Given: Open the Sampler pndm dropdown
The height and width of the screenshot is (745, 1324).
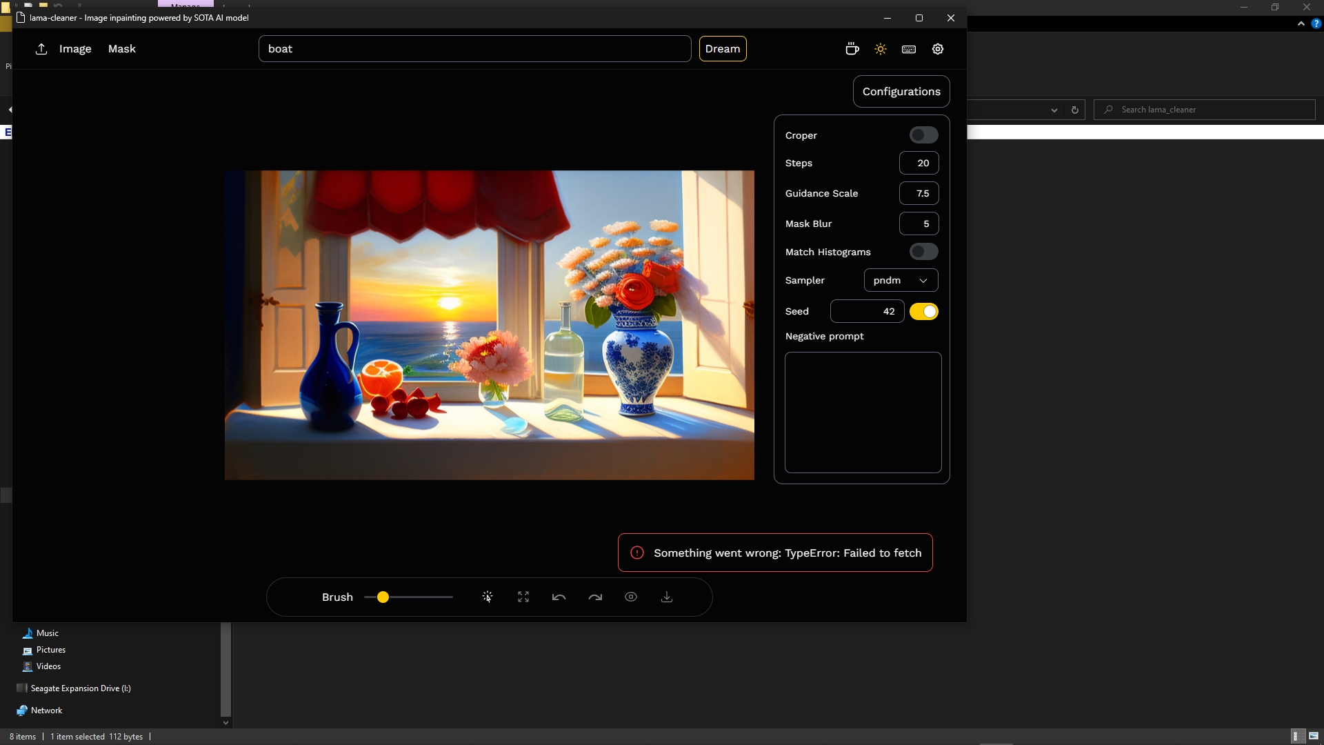Looking at the screenshot, I should pos(901,280).
